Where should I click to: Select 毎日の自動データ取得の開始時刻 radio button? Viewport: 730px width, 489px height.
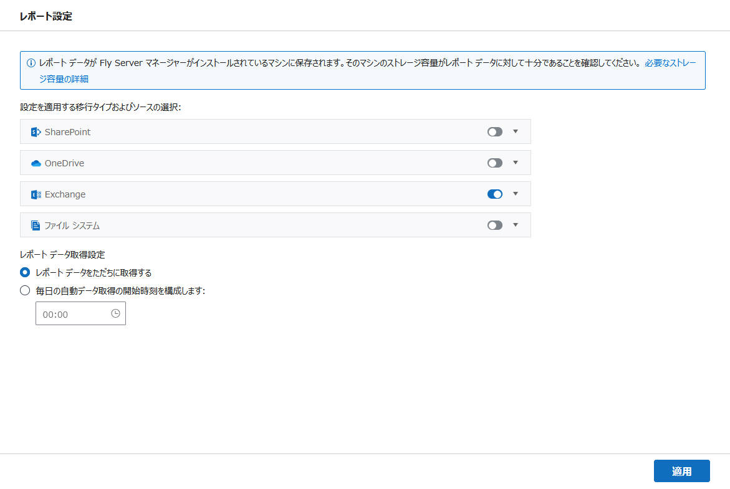click(25, 290)
